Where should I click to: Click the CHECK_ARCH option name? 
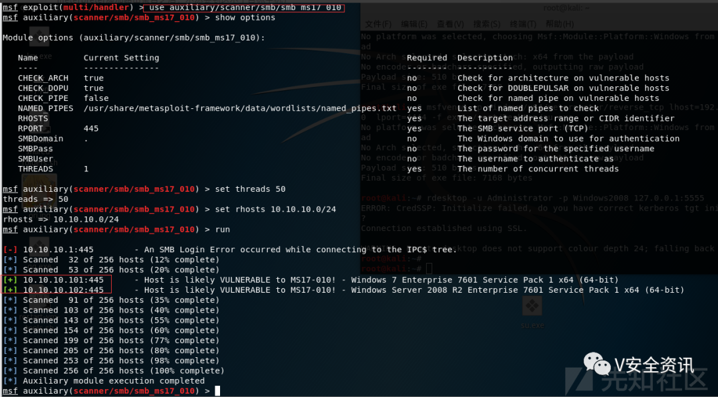[x=43, y=78]
